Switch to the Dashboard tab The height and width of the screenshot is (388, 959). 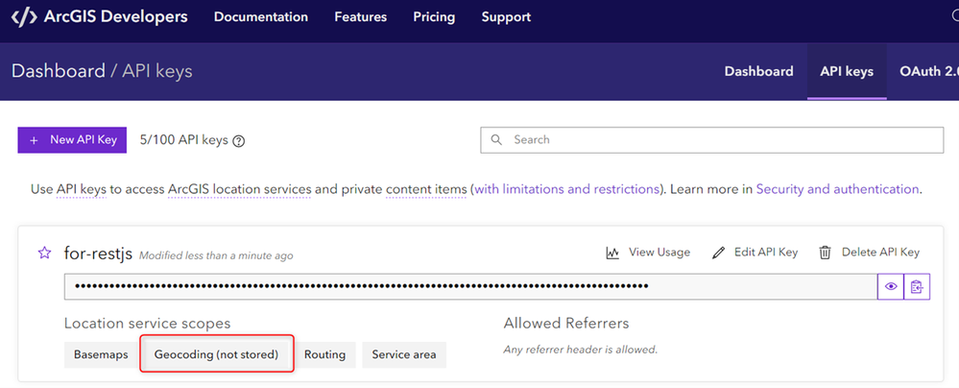(x=758, y=71)
